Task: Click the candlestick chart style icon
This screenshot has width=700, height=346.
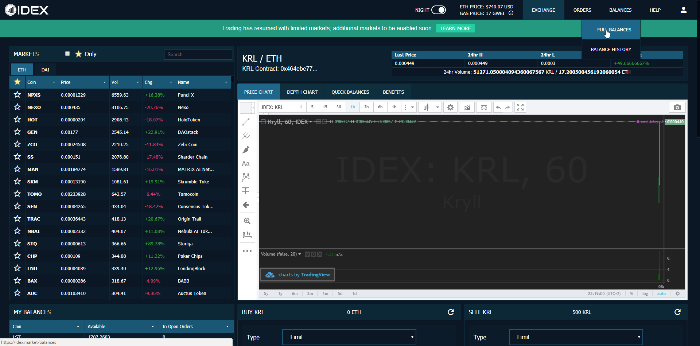Action: click(x=426, y=107)
